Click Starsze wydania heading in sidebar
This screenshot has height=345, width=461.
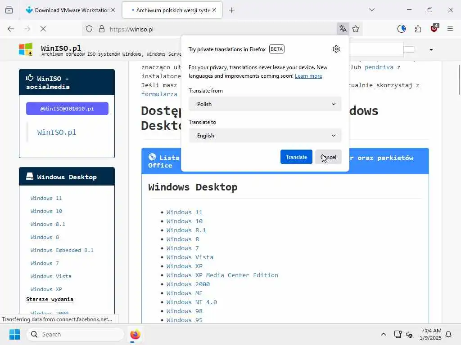click(x=50, y=299)
